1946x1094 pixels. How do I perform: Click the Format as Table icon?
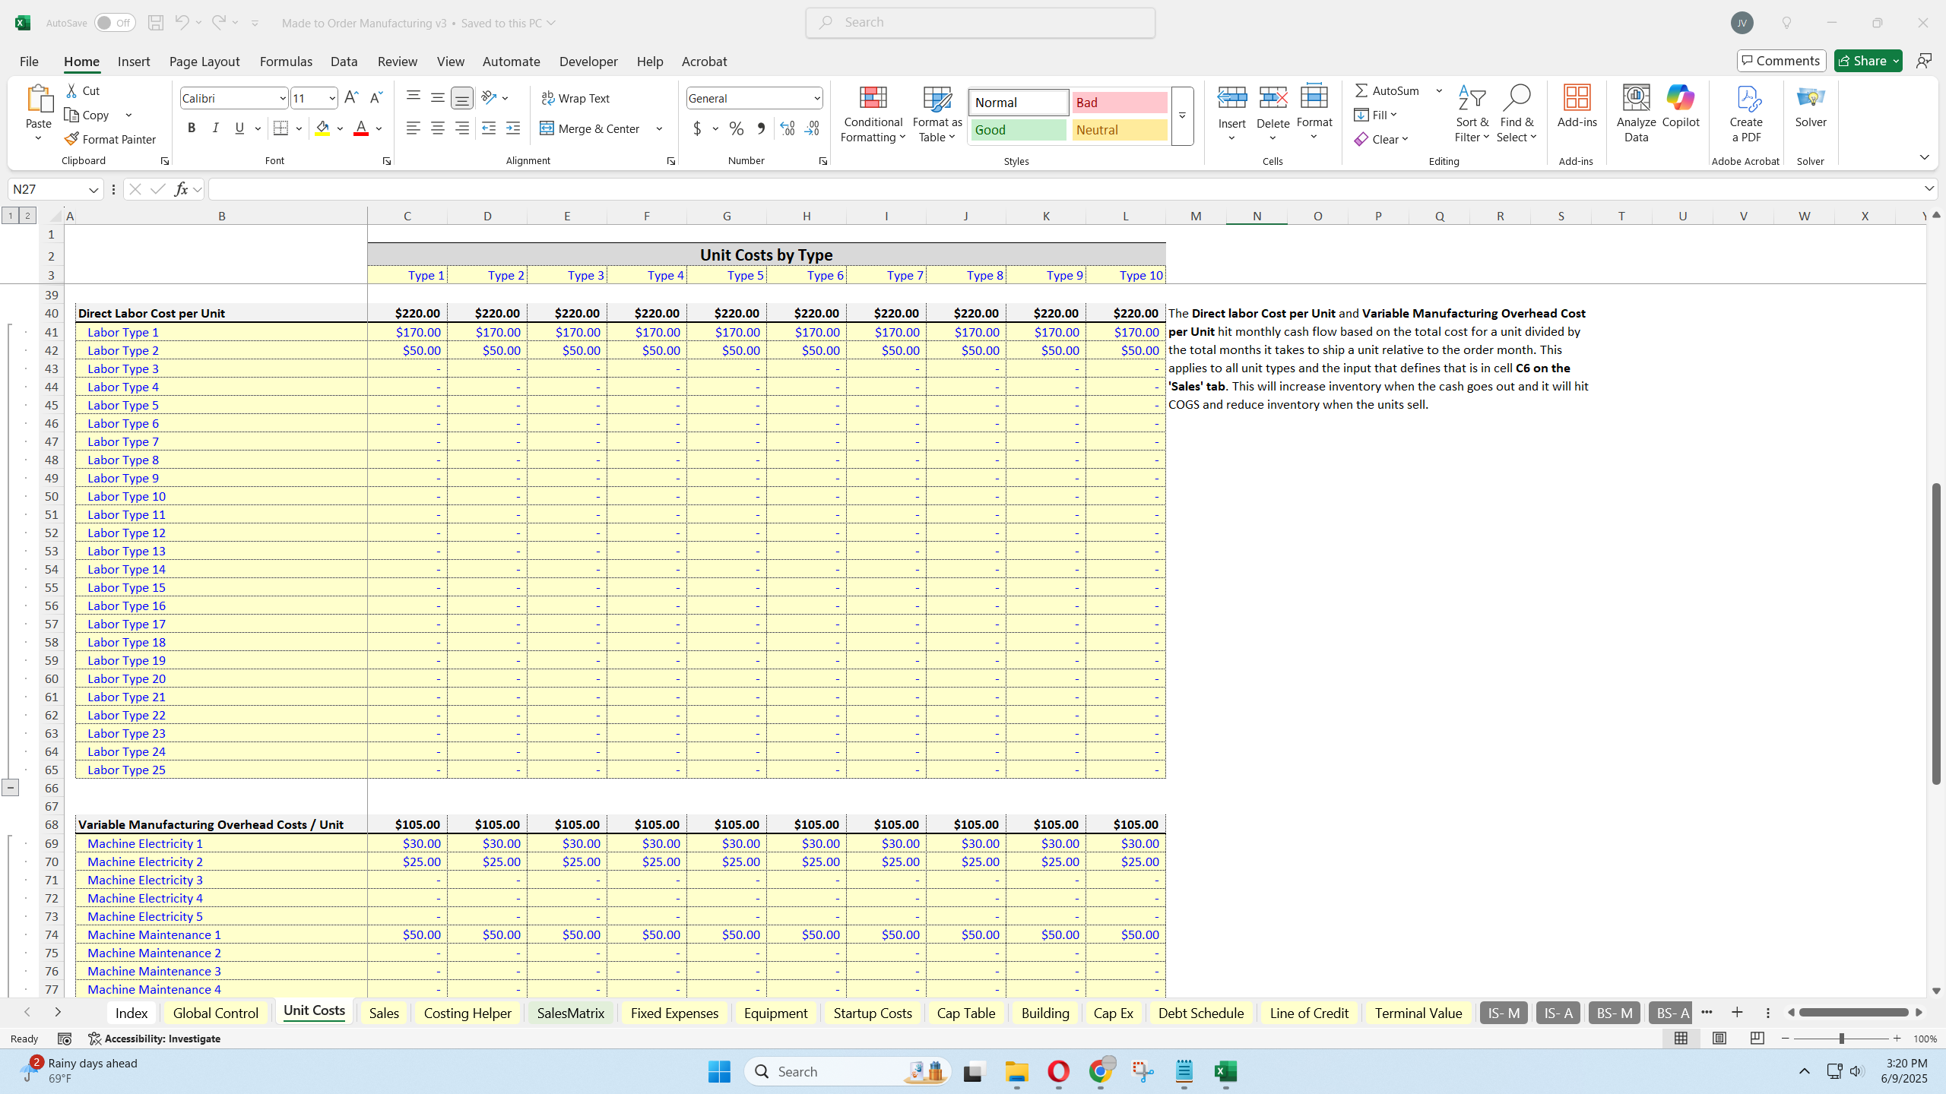coord(937,101)
